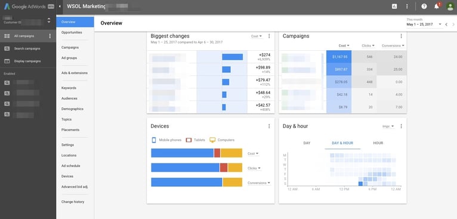This screenshot has width=457, height=219.
Task: Open Advanced bid adj. page
Action: pos(75,187)
